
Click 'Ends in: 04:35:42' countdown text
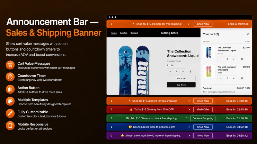tap(237, 135)
